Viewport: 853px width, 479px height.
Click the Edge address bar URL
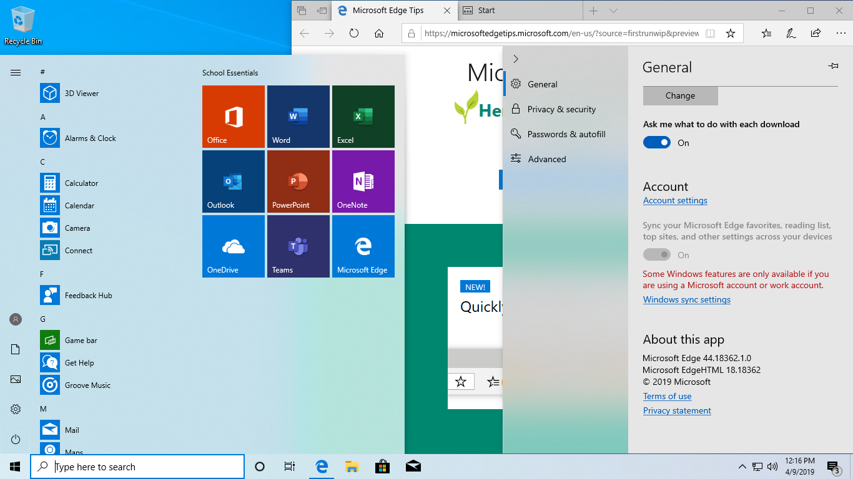[x=560, y=34]
